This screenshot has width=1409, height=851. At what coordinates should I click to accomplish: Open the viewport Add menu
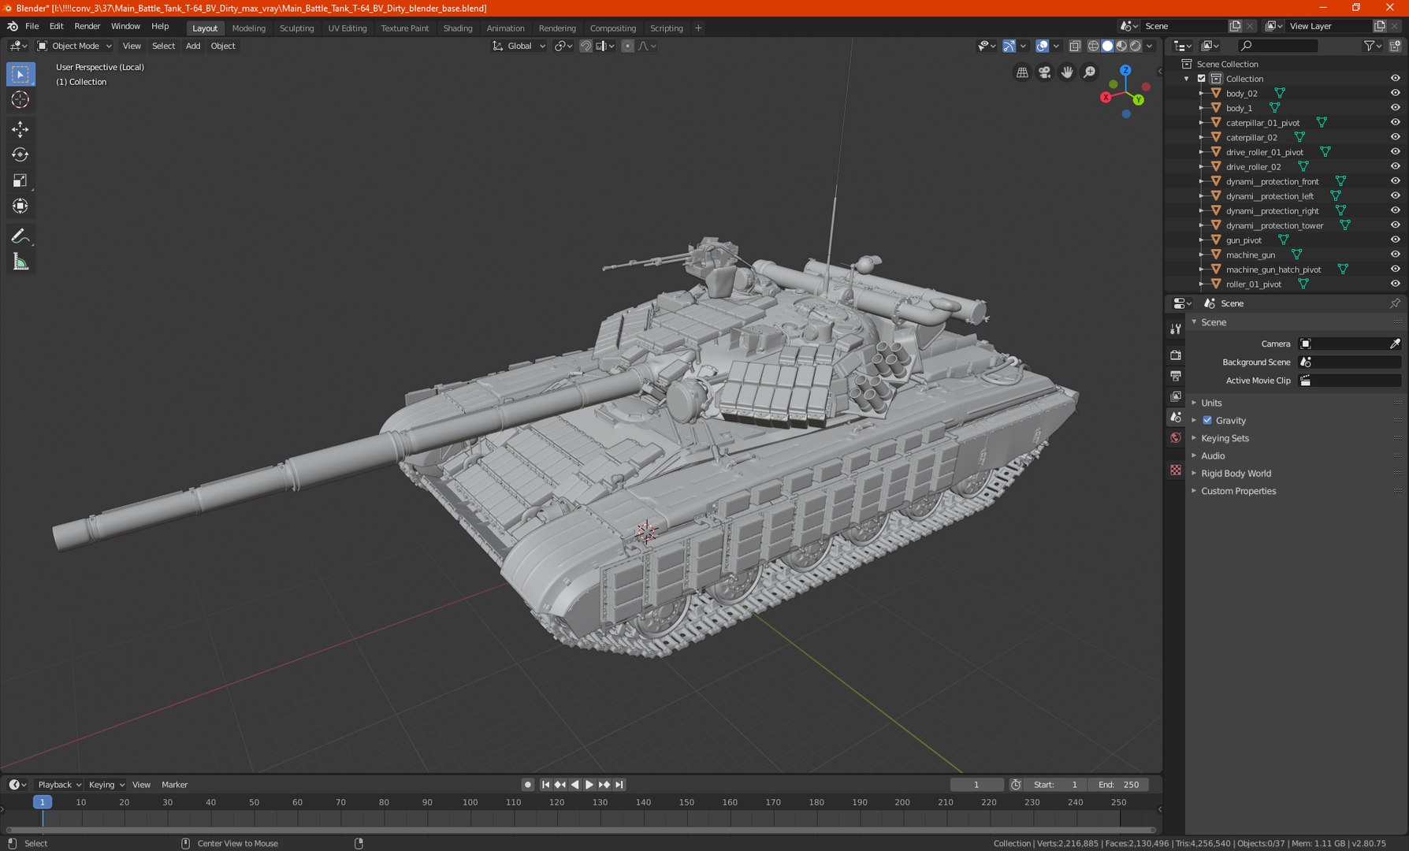tap(192, 46)
